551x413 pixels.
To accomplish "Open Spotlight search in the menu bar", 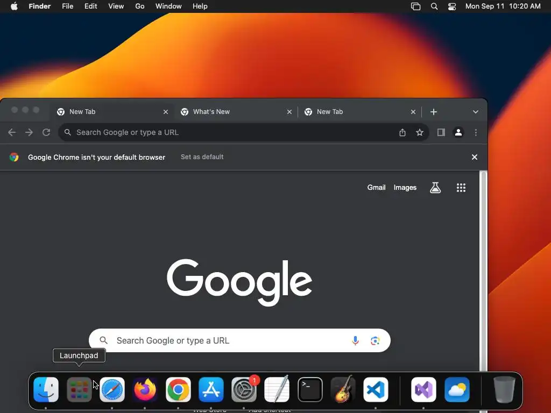I will tap(434, 6).
